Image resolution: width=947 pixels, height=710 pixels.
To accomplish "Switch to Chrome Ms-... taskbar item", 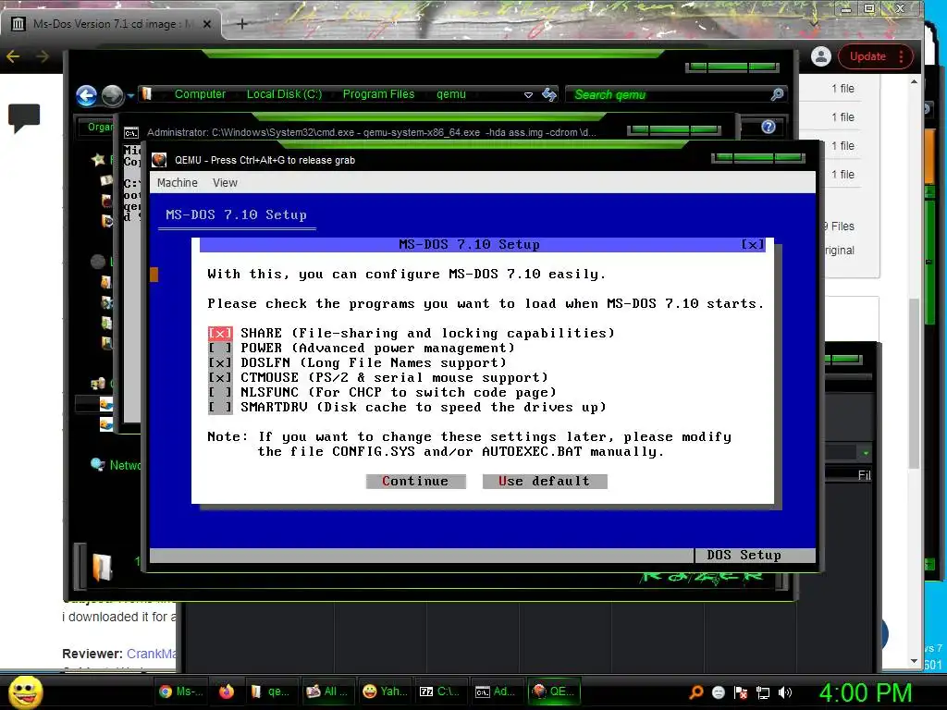I will (181, 692).
